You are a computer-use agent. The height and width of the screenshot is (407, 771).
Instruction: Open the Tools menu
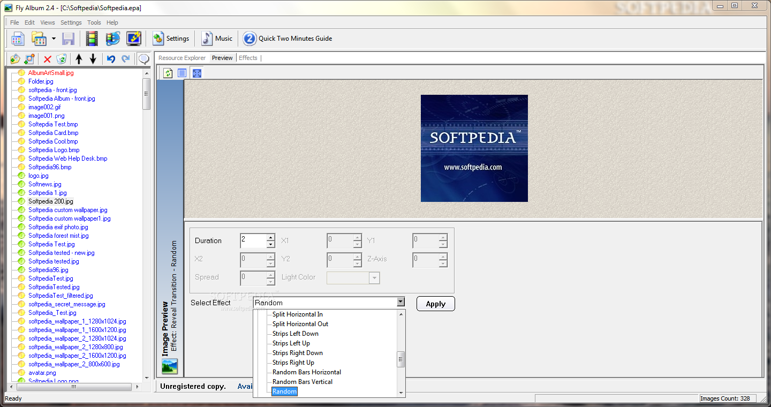94,22
